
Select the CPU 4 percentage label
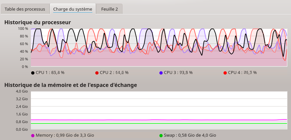click(x=242, y=73)
